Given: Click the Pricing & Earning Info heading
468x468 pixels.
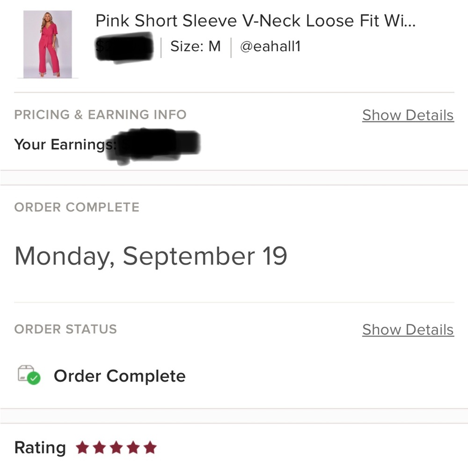Looking at the screenshot, I should pos(100,115).
